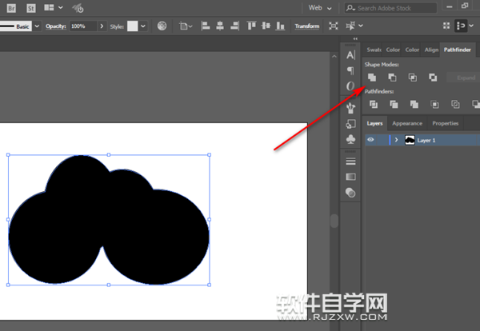Open the Gradient panel icon
480x331 pixels.
coord(350,177)
